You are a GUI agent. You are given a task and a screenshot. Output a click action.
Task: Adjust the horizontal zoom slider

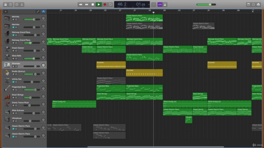pyautogui.click(x=256, y=12)
